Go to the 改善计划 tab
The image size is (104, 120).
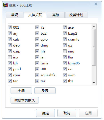coord(76,15)
